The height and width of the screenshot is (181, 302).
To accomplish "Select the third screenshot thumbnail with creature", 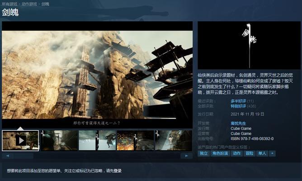I will (x=97, y=140).
